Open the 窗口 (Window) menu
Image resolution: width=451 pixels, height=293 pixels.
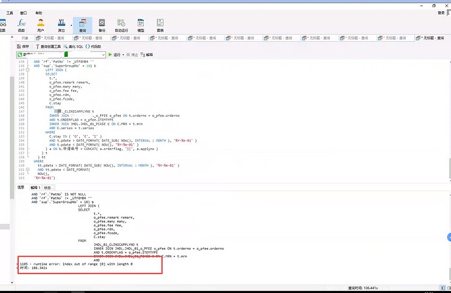24,12
